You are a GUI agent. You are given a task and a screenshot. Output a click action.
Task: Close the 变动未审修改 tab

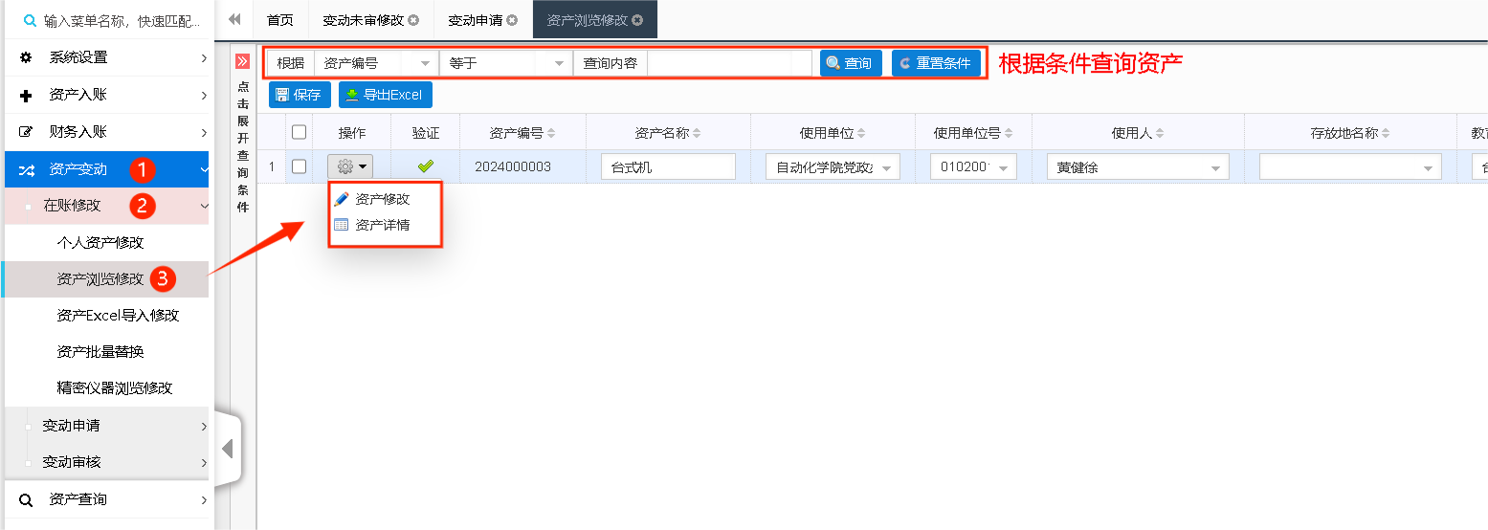click(413, 20)
